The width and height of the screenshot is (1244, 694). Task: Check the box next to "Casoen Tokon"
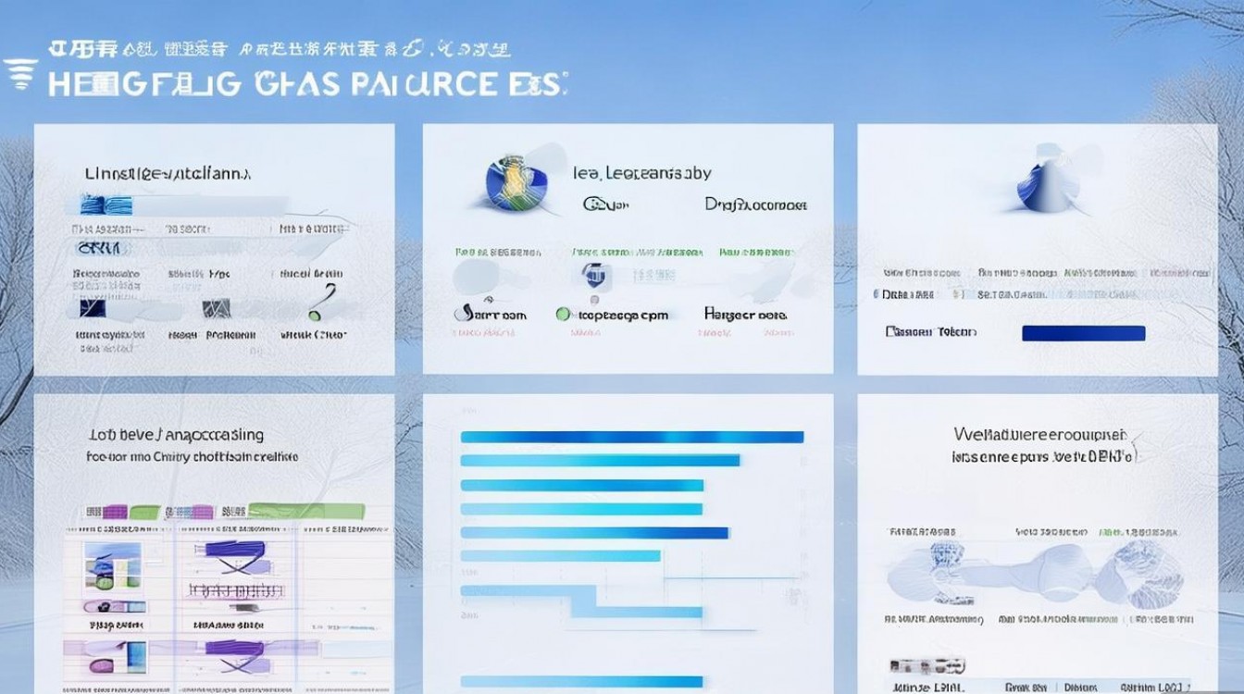pyautogui.click(x=893, y=332)
